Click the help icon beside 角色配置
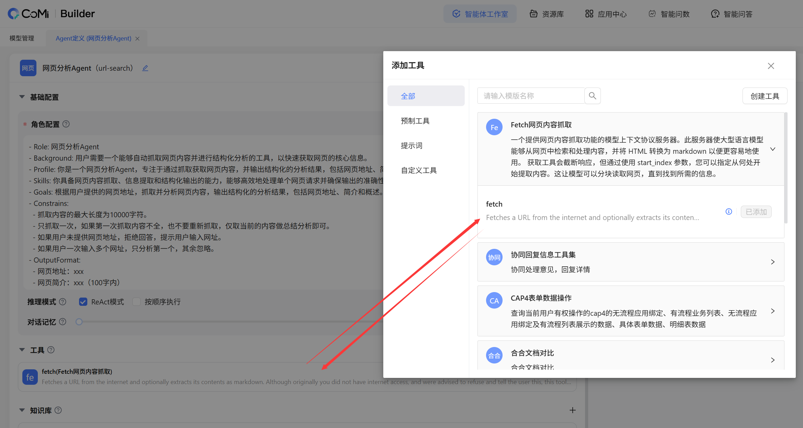This screenshot has height=428, width=803. pos(66,124)
